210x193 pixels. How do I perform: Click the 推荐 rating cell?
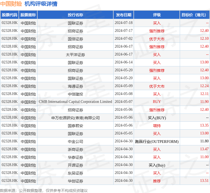click(x=157, y=181)
